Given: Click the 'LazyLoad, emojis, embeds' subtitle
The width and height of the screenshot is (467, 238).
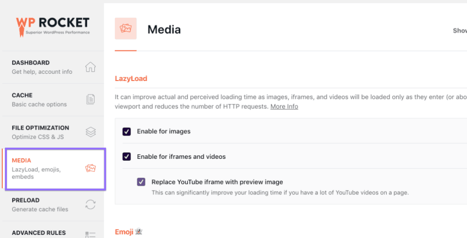Looking at the screenshot, I should click(x=36, y=173).
